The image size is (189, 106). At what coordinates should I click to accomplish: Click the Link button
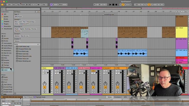[9, 5]
